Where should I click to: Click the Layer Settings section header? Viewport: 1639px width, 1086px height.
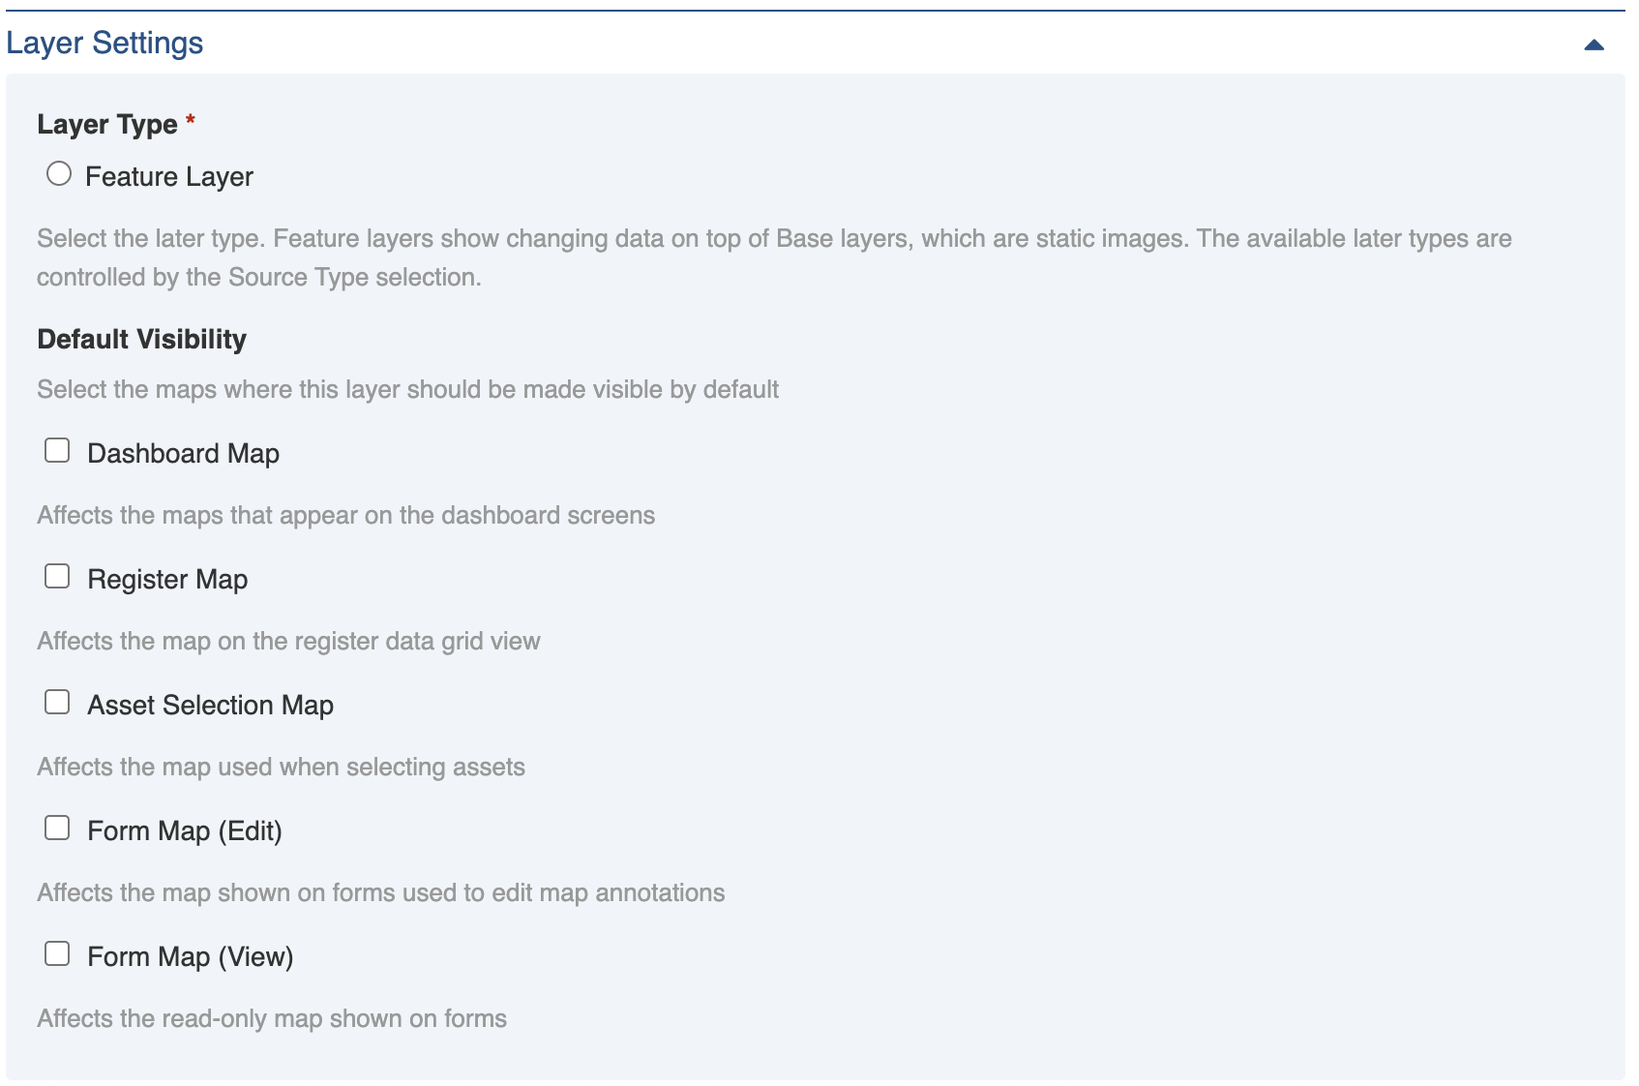104,43
